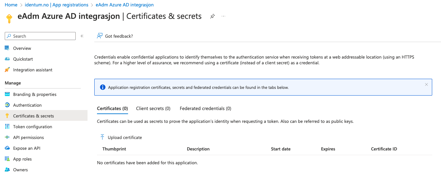Click the 'No certificates have been added' message
441x174 pixels.
[x=147, y=163]
